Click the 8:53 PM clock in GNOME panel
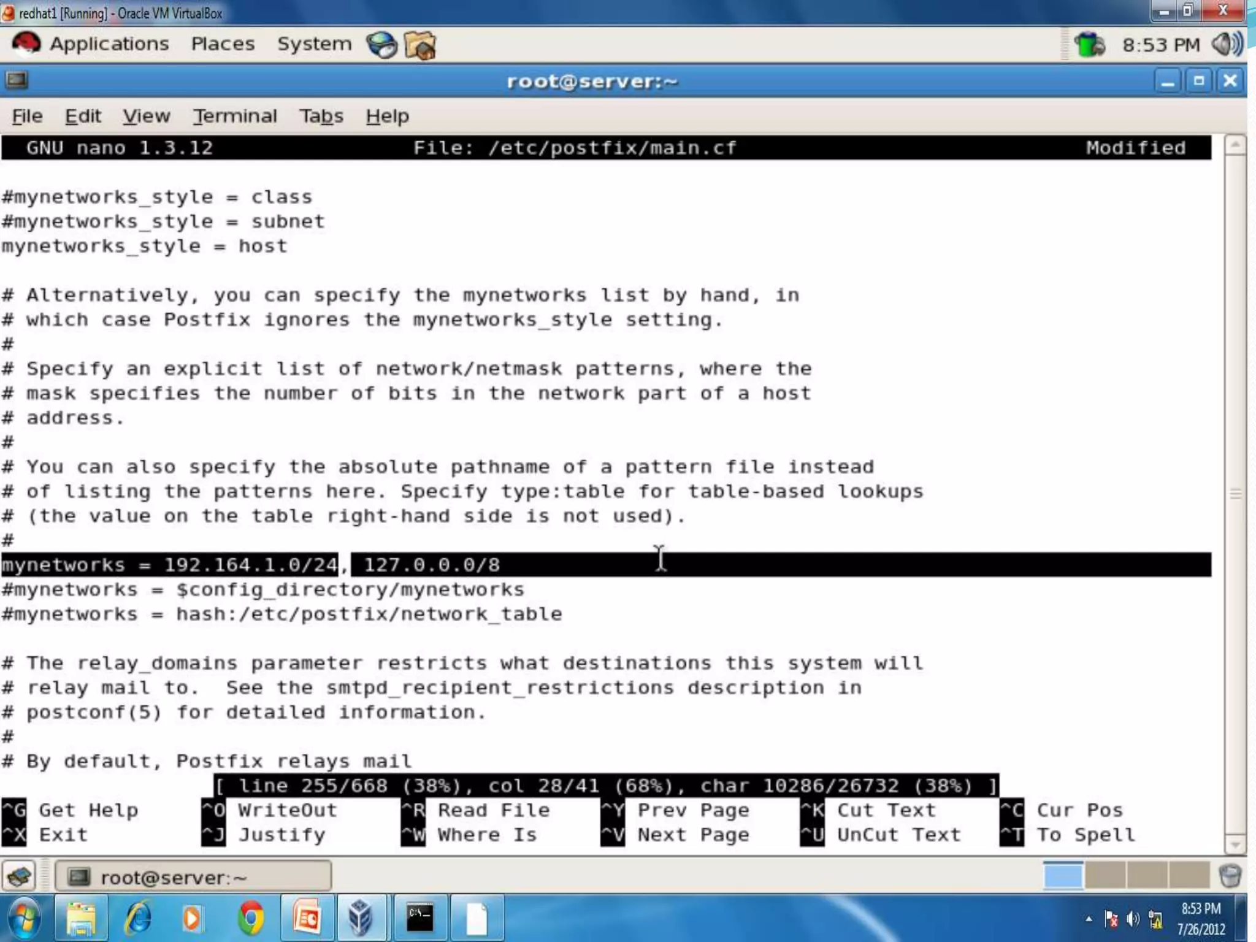Image resolution: width=1256 pixels, height=942 pixels. [x=1160, y=45]
